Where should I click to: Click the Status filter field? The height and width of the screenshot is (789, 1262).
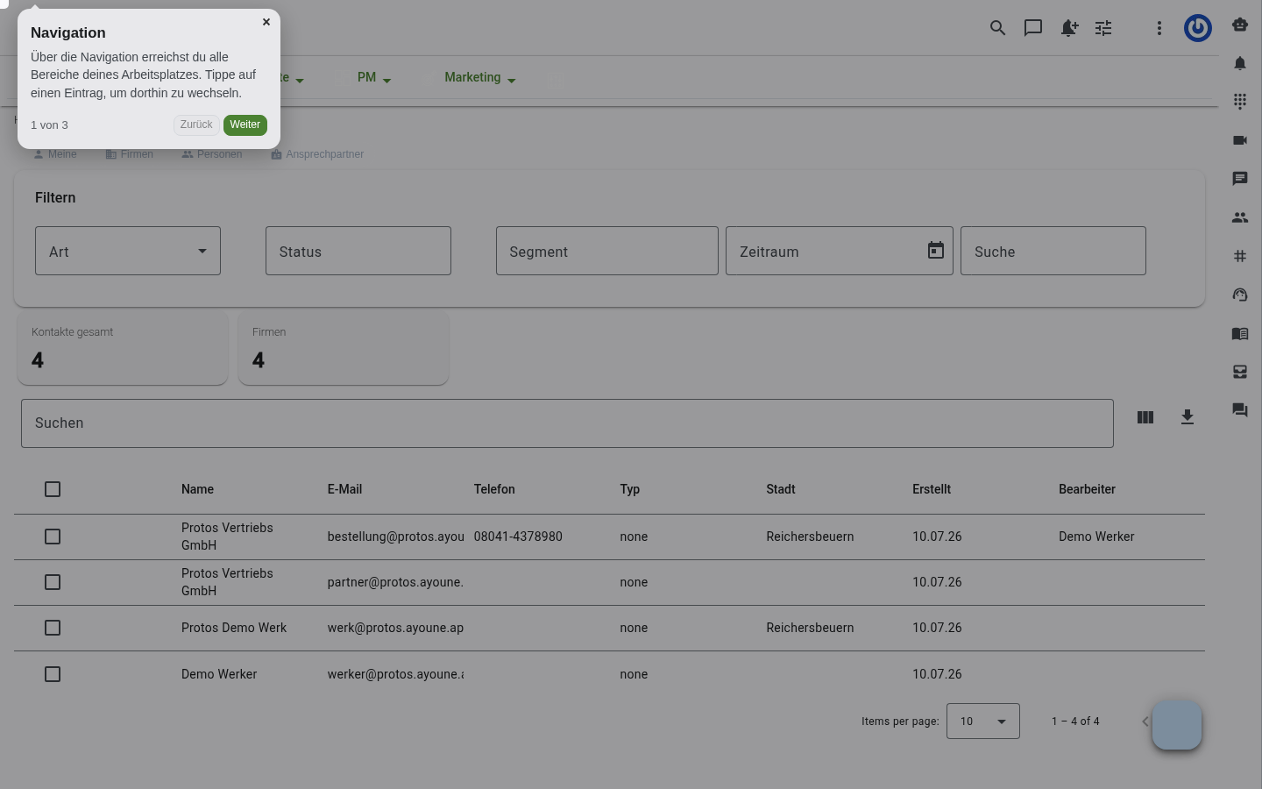tap(358, 251)
